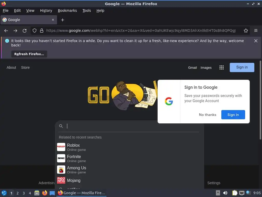Dismiss the Firefox refresh notification bar
262x197 pixels.
click(256, 41)
